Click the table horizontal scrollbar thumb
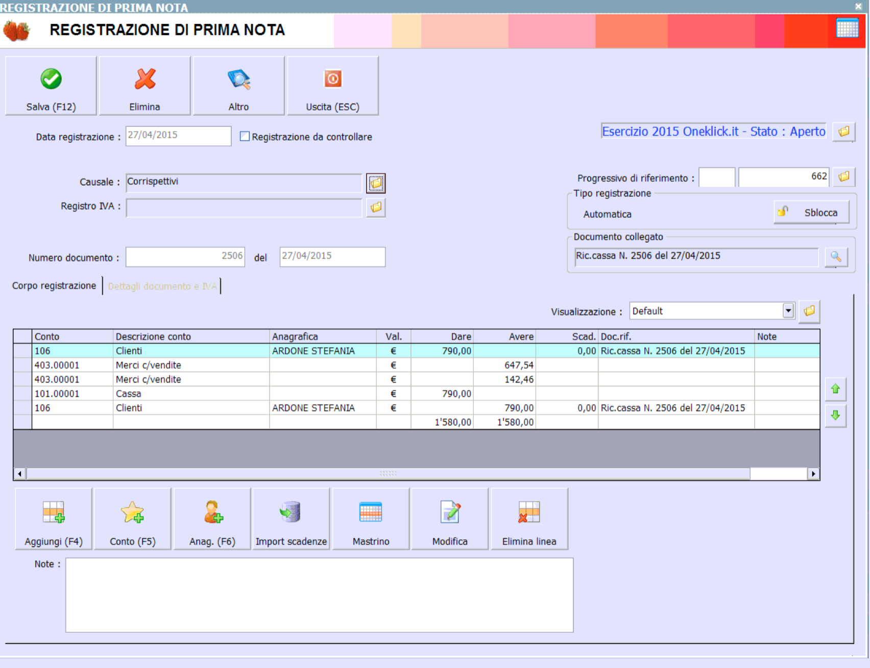Viewport: 870px width, 668px height. [388, 474]
